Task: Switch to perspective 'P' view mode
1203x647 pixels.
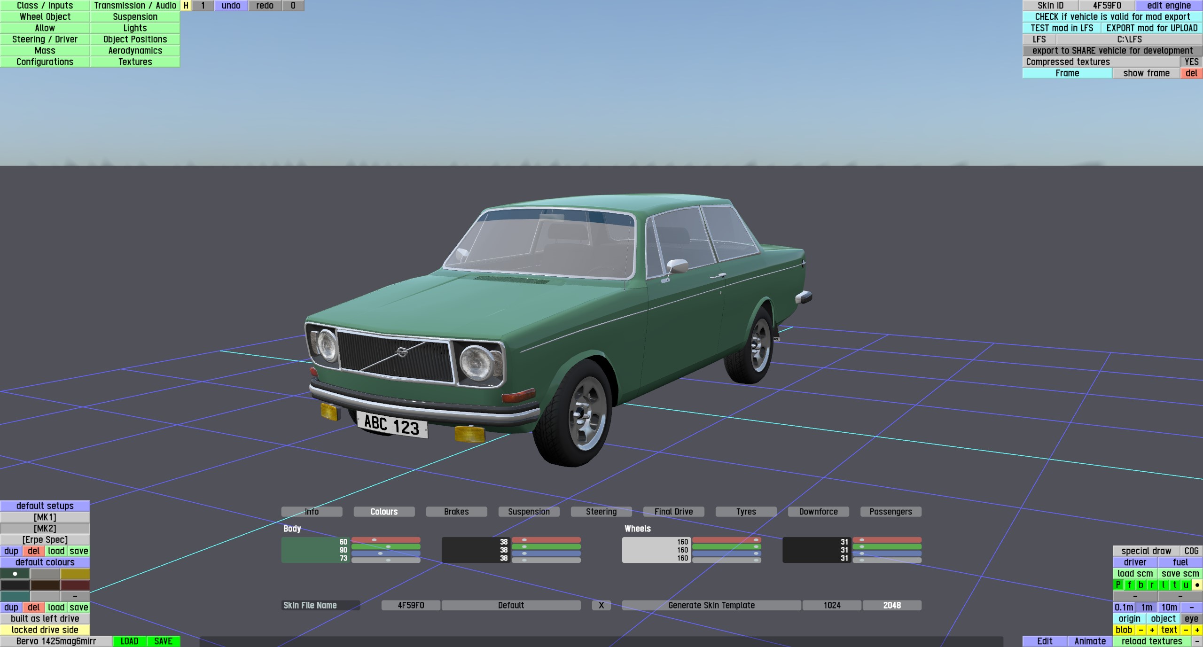Action: pos(1118,585)
